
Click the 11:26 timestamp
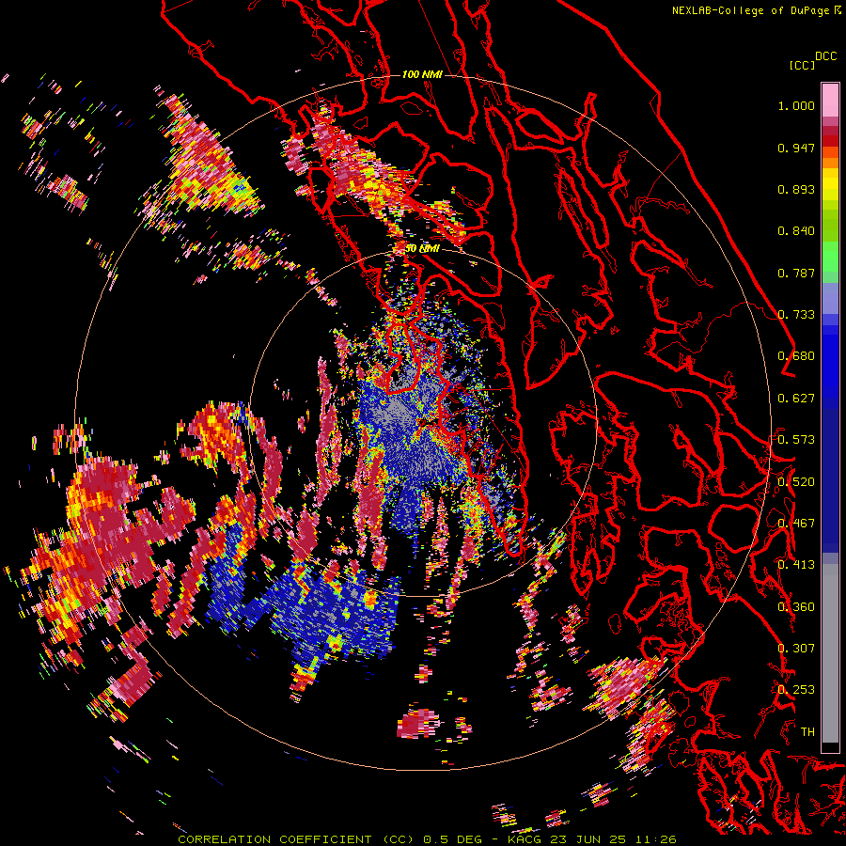coord(655,839)
